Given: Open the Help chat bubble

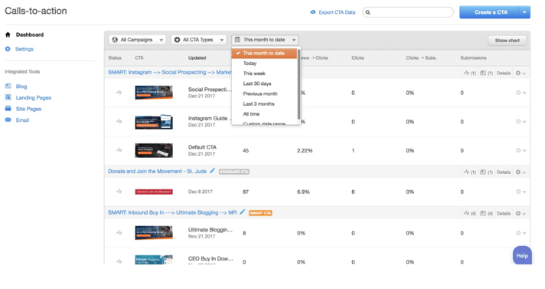Looking at the screenshot, I should (x=522, y=255).
